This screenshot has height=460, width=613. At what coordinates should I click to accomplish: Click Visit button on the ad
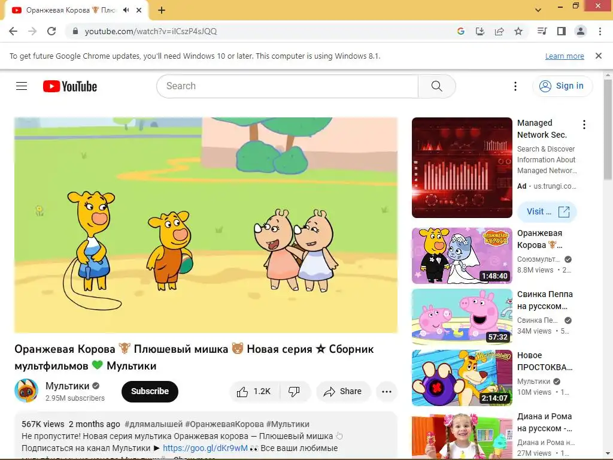[547, 211]
